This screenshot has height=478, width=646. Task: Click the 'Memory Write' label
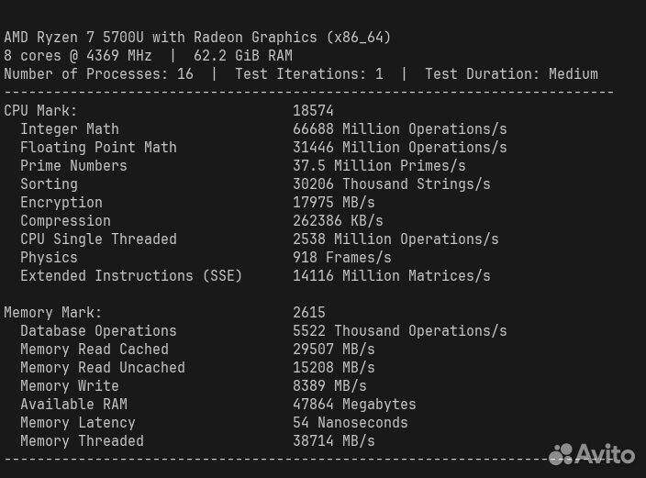coord(70,385)
